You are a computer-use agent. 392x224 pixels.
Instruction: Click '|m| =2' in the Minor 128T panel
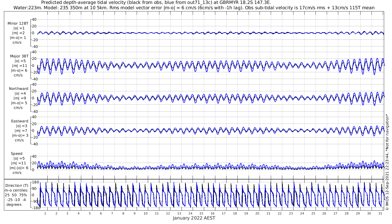click(x=19, y=33)
